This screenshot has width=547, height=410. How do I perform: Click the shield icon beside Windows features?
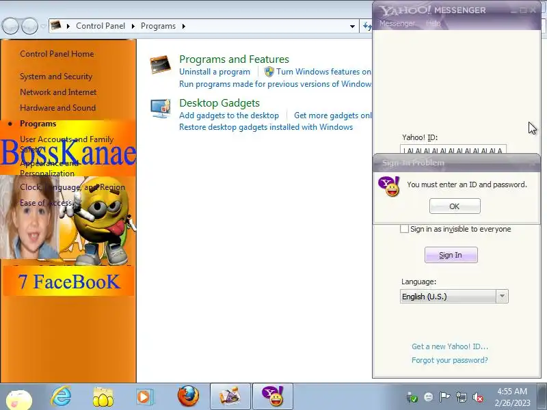click(269, 72)
